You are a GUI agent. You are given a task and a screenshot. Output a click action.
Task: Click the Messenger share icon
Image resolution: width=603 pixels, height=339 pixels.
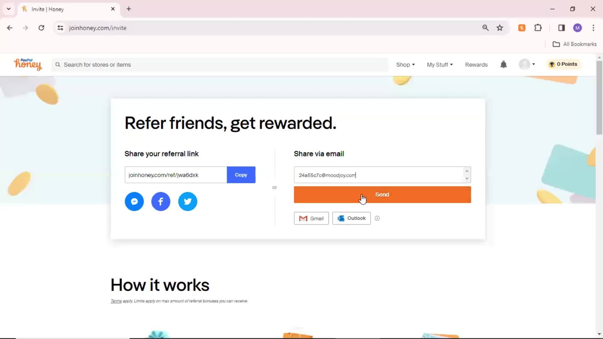click(134, 201)
